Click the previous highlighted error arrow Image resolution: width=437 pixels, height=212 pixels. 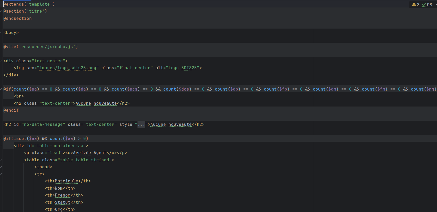[x=436, y=5]
